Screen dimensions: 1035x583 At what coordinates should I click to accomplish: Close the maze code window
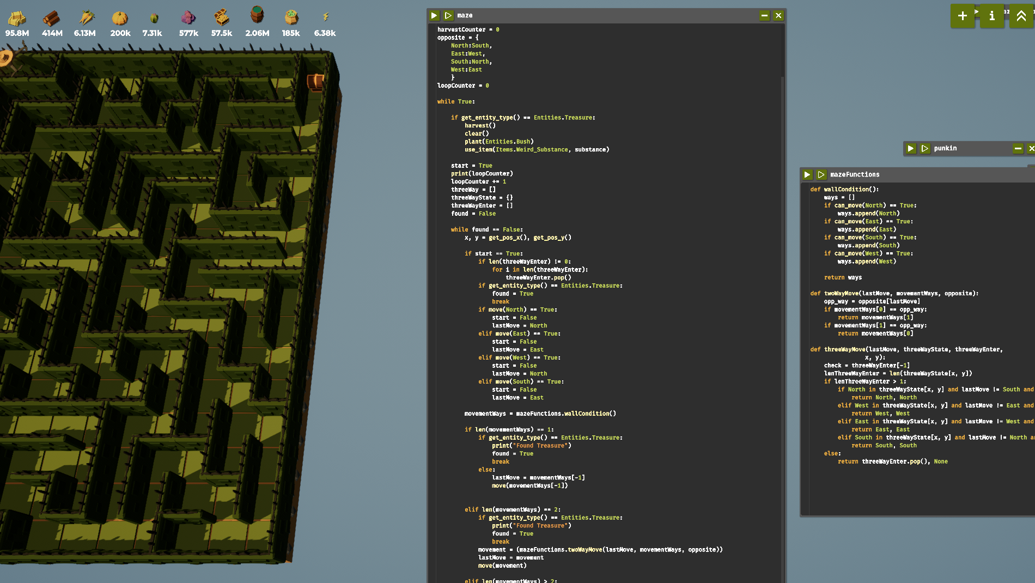[x=778, y=15]
